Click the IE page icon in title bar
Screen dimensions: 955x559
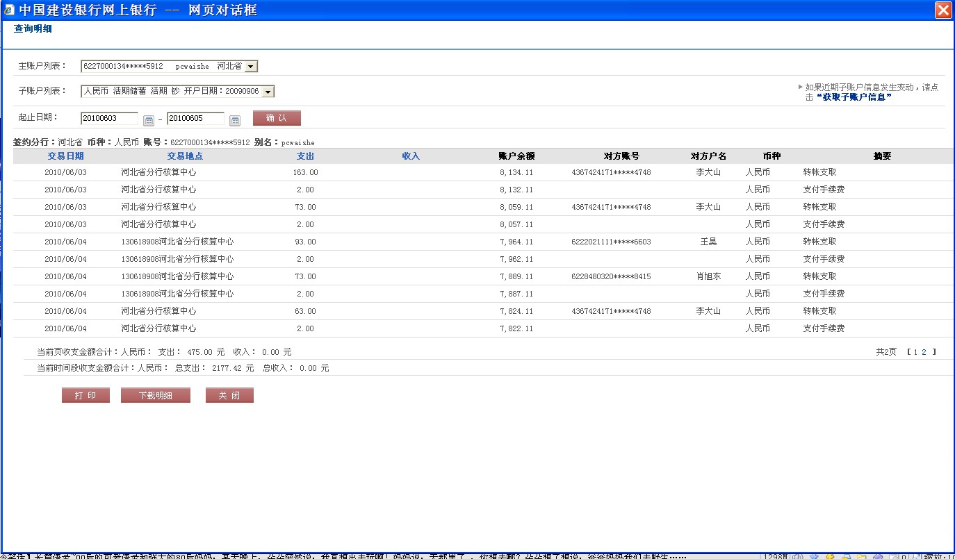tap(9, 10)
